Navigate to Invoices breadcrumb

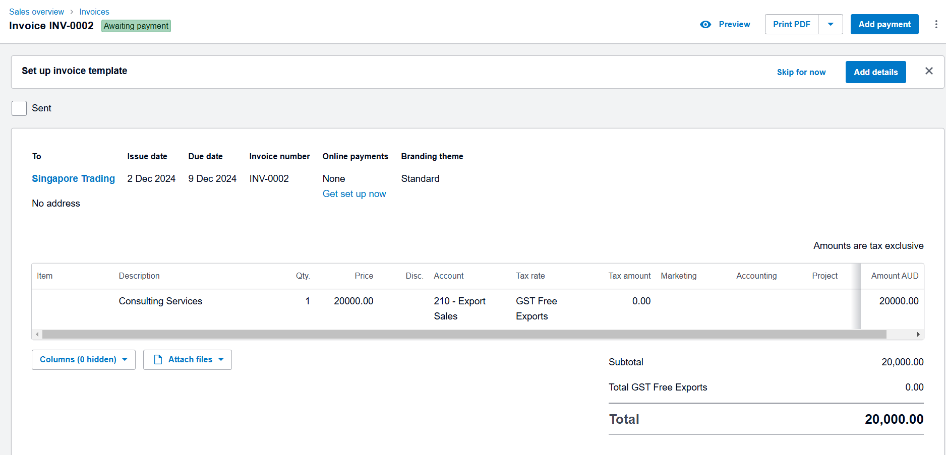[94, 12]
